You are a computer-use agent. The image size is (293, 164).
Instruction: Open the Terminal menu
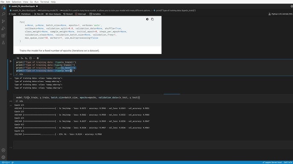pos(44,2)
